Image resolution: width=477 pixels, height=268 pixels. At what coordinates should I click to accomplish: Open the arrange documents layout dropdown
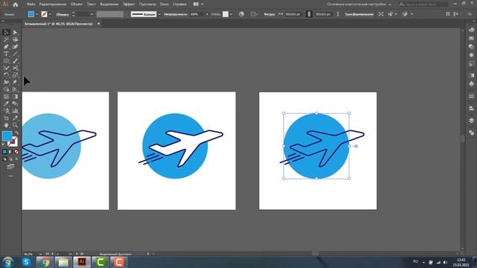(x=198, y=4)
